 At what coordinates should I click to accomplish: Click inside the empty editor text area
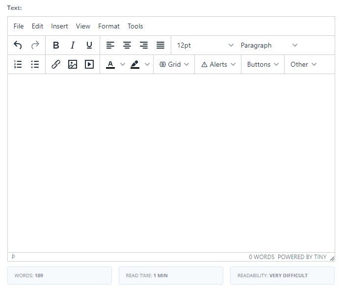[171, 163]
